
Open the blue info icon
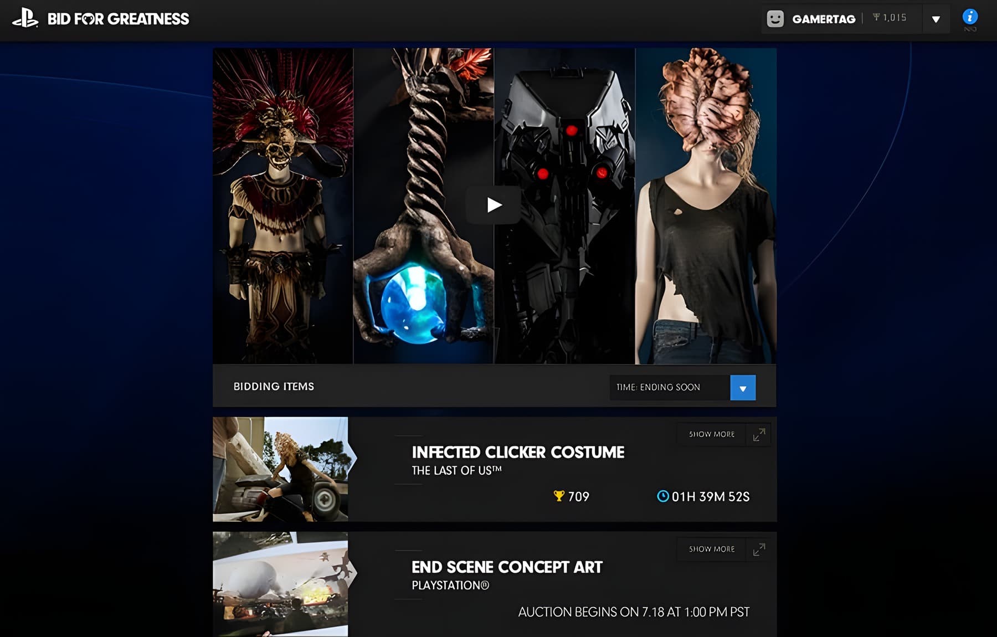click(x=970, y=17)
